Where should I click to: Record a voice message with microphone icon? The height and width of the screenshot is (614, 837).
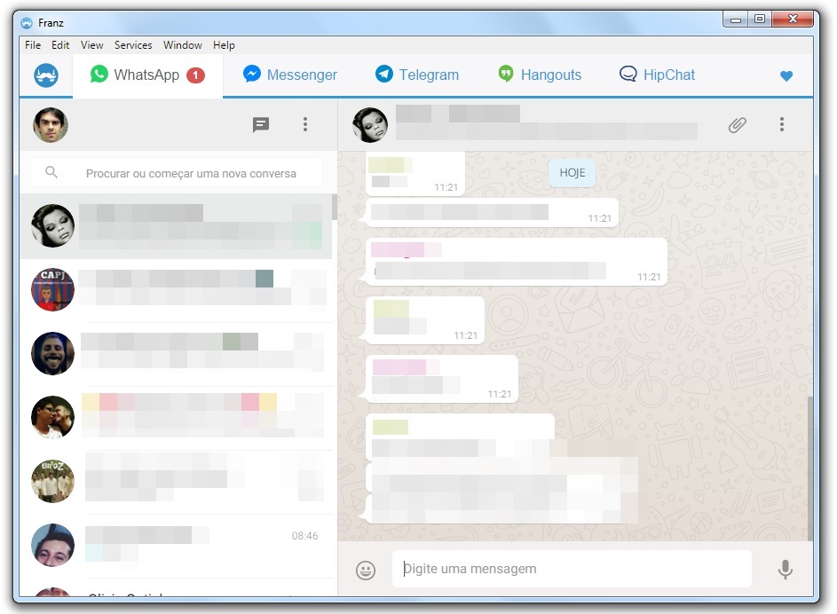(785, 569)
